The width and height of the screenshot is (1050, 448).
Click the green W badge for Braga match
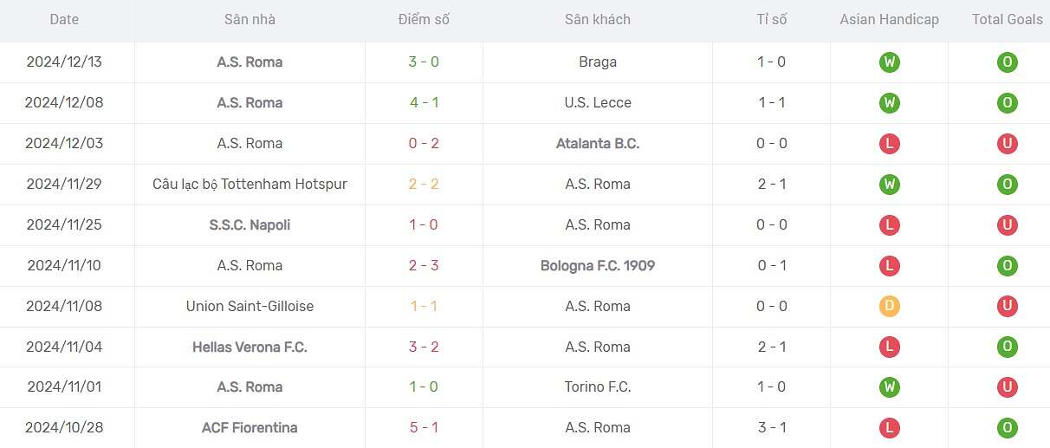[x=889, y=62]
